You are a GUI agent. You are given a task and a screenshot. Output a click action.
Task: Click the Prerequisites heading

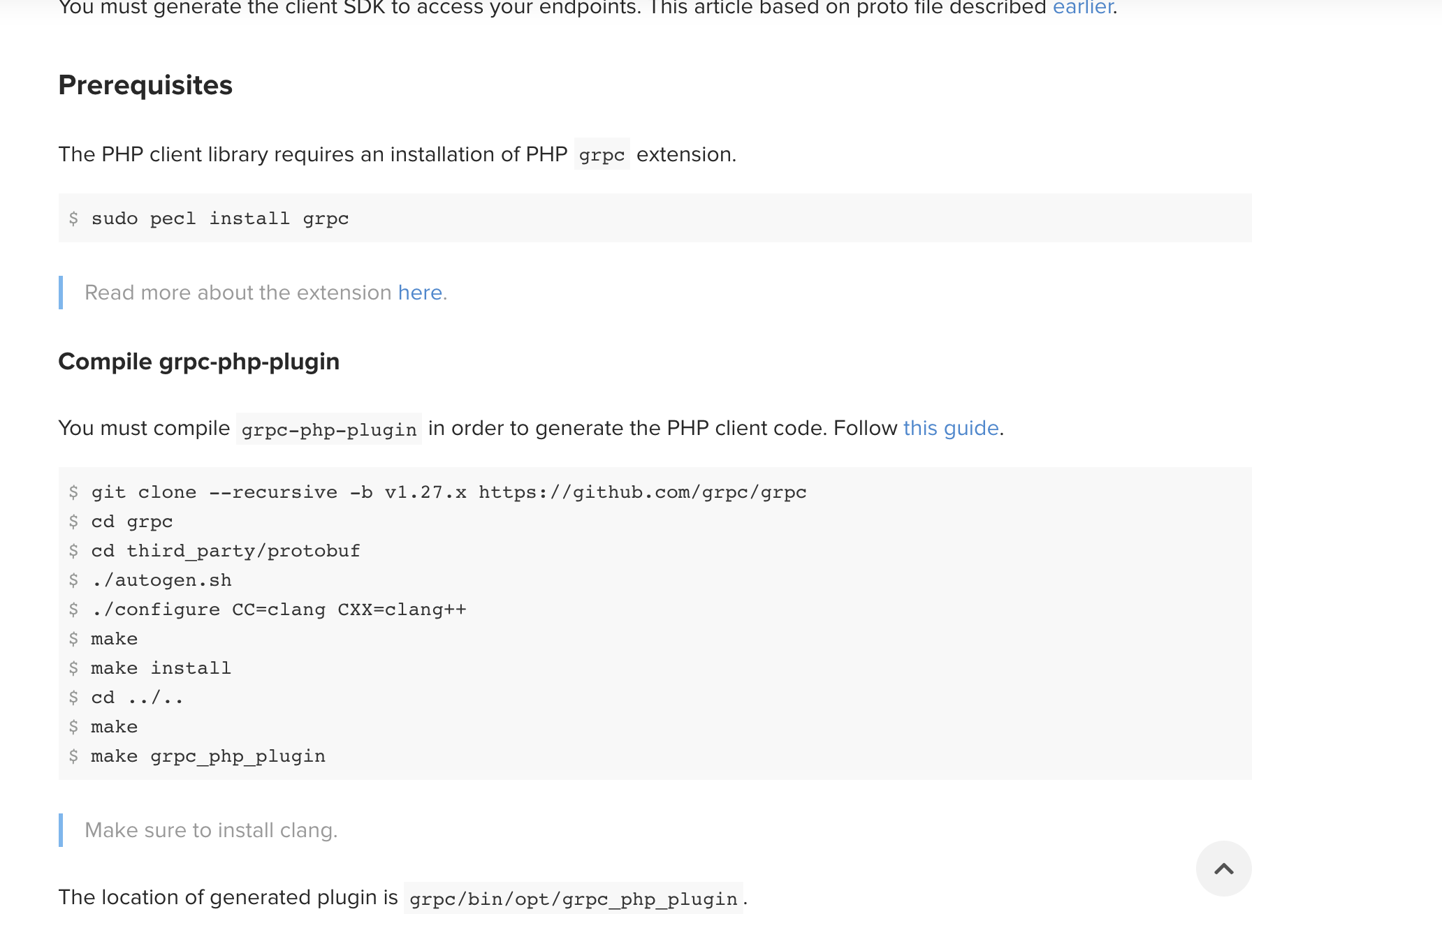(x=145, y=85)
